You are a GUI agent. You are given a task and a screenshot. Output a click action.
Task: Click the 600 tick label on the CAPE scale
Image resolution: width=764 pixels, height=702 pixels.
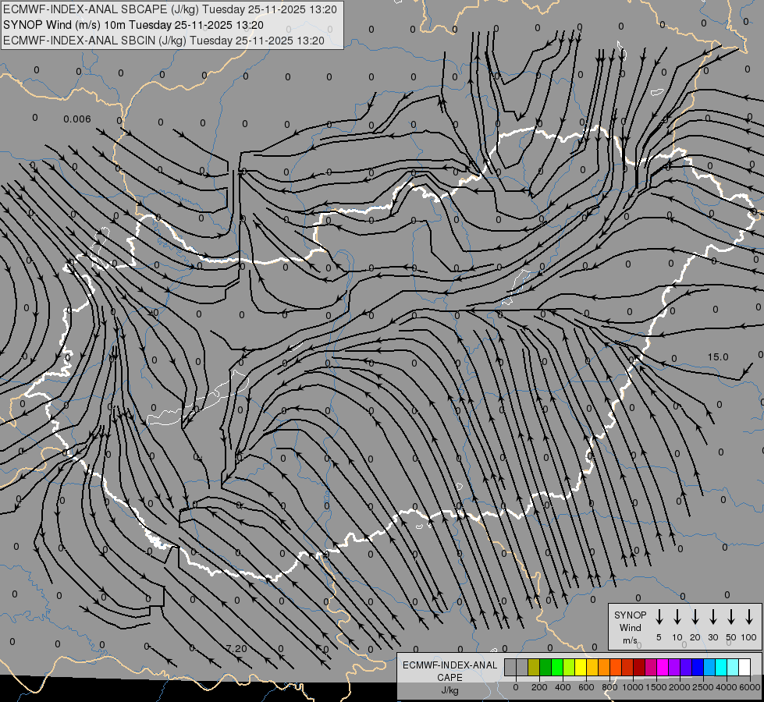(x=586, y=687)
